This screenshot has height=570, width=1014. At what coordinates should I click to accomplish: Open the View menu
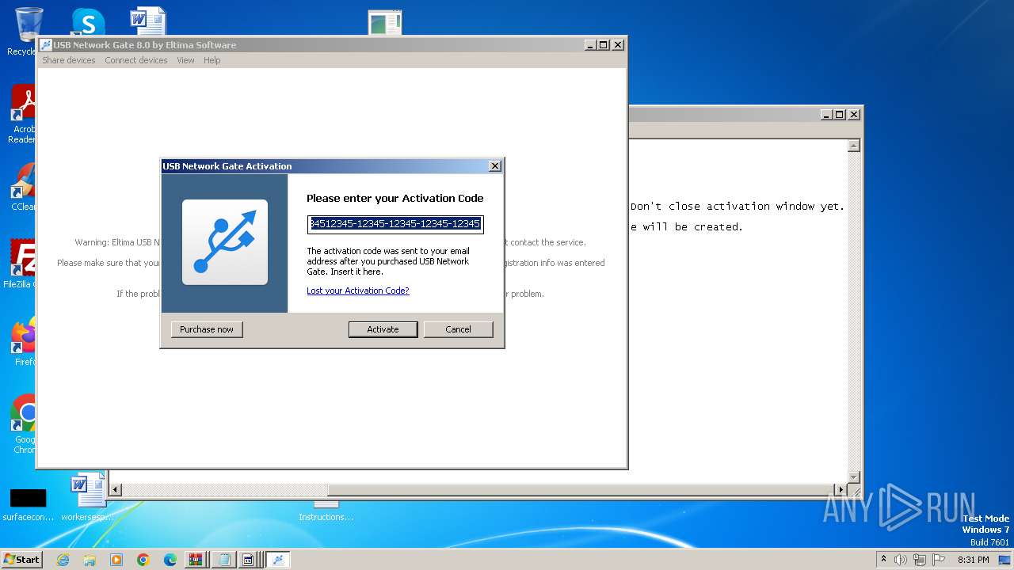[185, 60]
